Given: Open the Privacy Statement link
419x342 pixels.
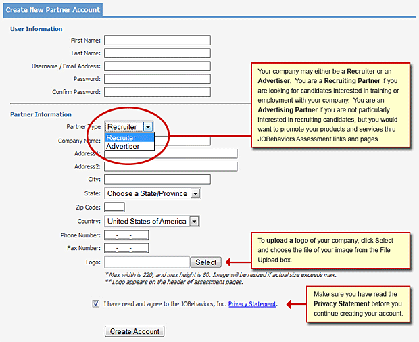Looking at the screenshot, I should (x=252, y=303).
